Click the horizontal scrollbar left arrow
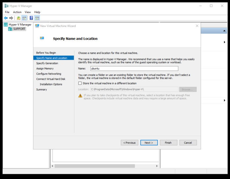The image size is (230, 179). (x=53, y=166)
